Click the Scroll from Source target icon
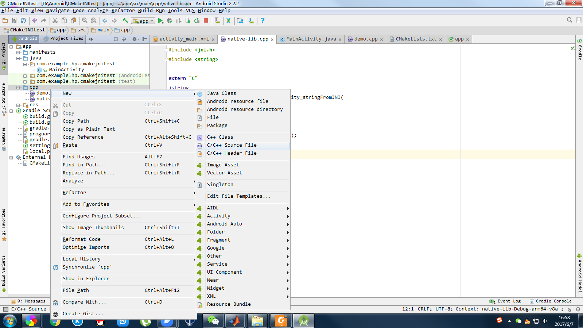The image size is (583, 328). (116, 39)
